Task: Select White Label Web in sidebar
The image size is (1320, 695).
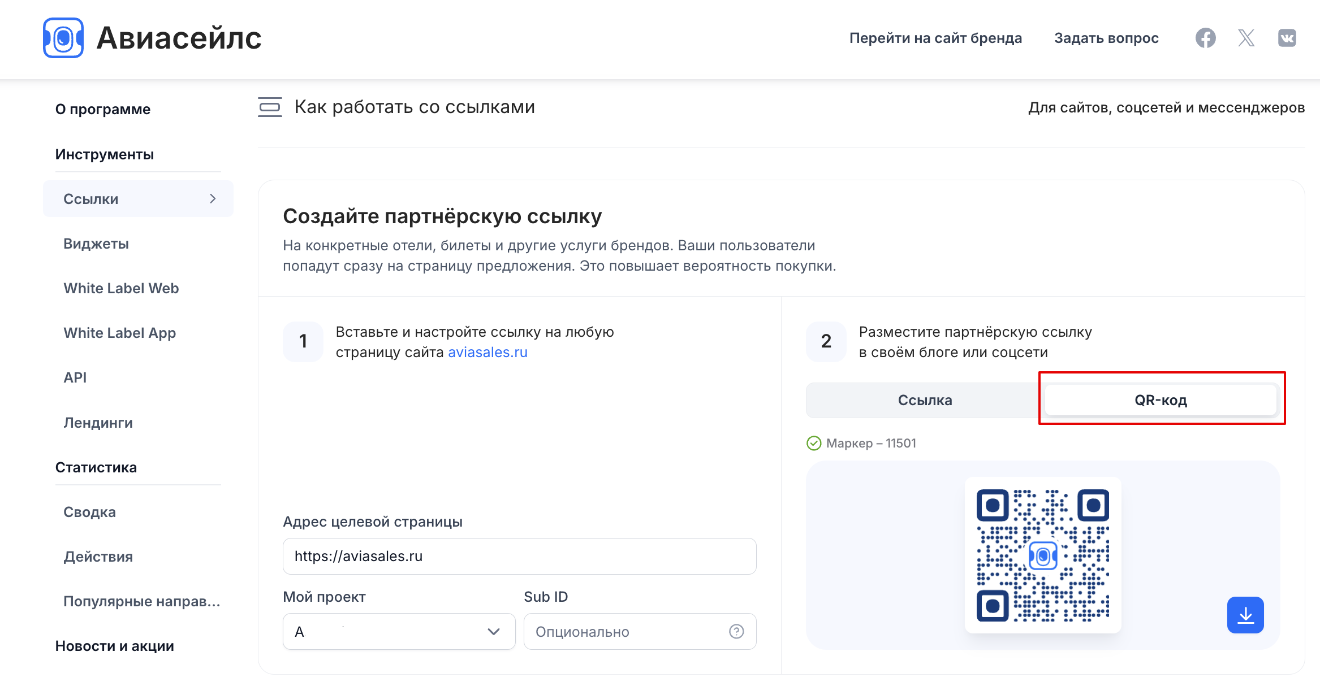Action: 121,288
